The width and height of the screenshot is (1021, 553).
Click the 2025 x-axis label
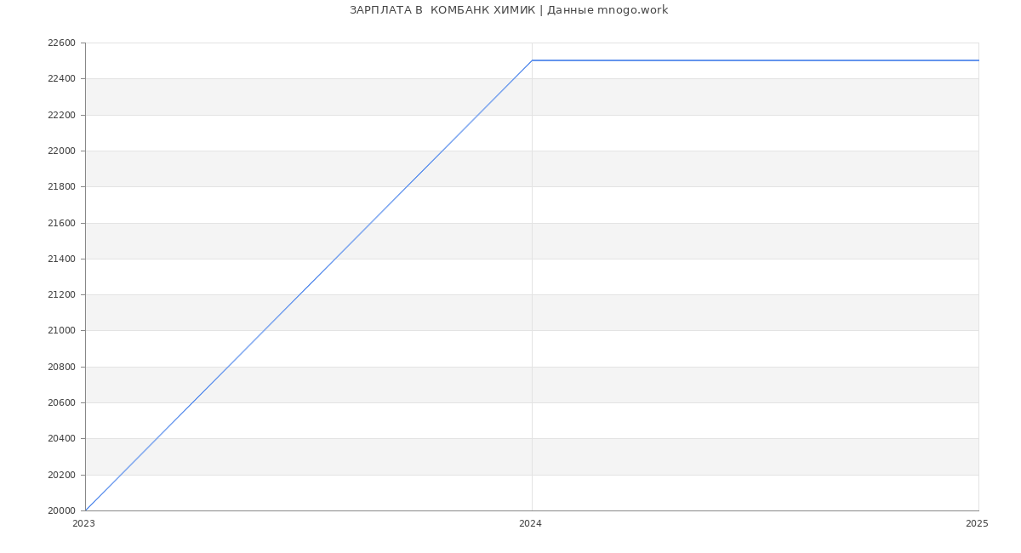[977, 524]
